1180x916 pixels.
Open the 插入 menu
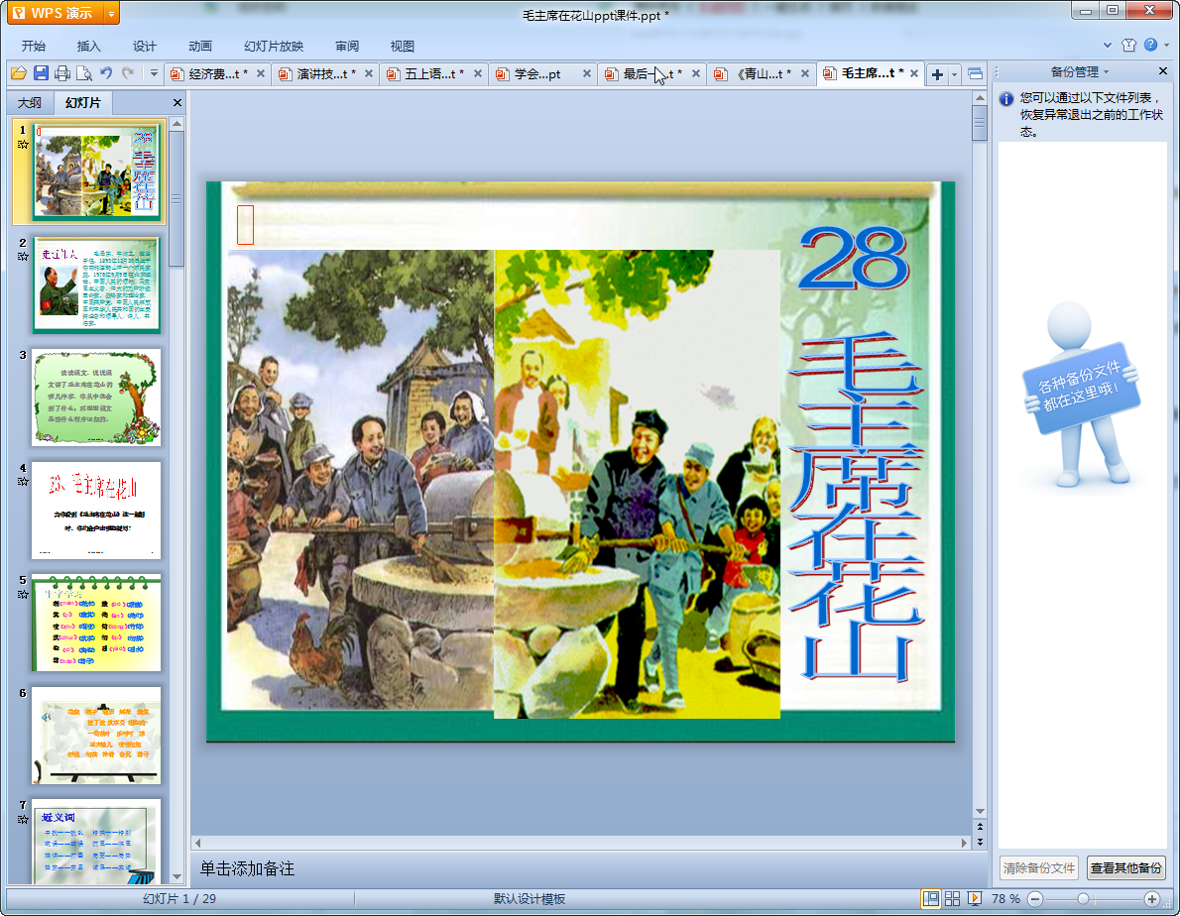[x=89, y=46]
